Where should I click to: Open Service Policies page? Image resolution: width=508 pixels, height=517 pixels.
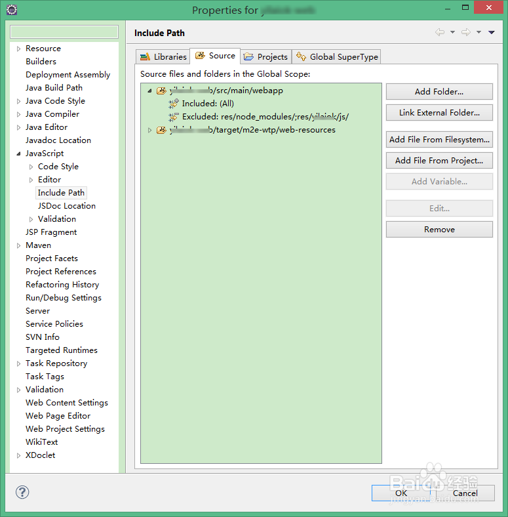54,324
